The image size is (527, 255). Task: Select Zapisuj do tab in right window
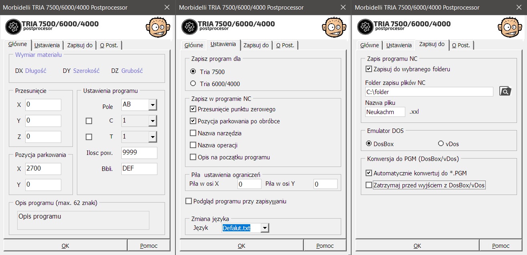432,44
